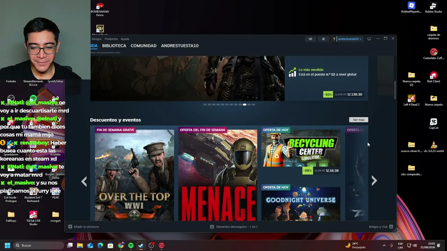Open the network tray icon

(x=409, y=245)
